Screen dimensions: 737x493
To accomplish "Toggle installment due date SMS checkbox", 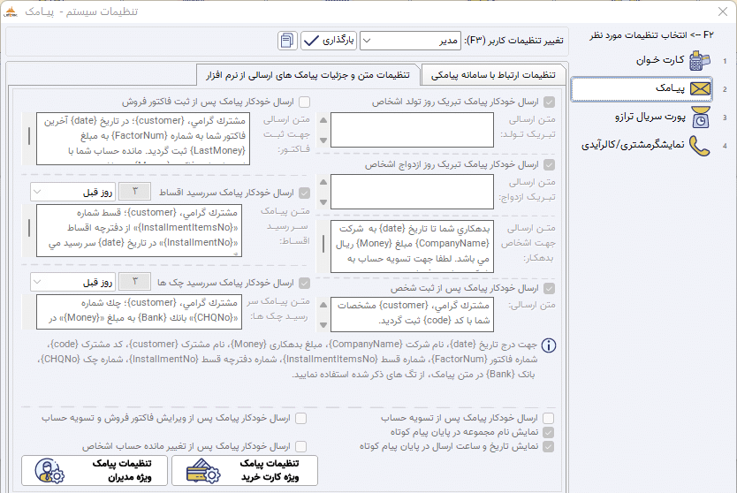I will [x=305, y=193].
